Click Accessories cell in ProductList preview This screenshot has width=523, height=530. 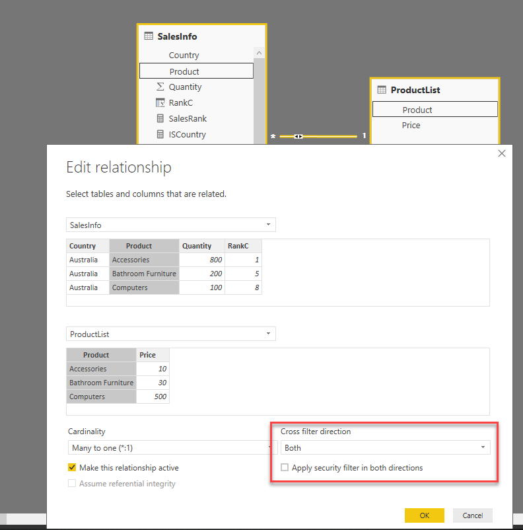tap(101, 369)
